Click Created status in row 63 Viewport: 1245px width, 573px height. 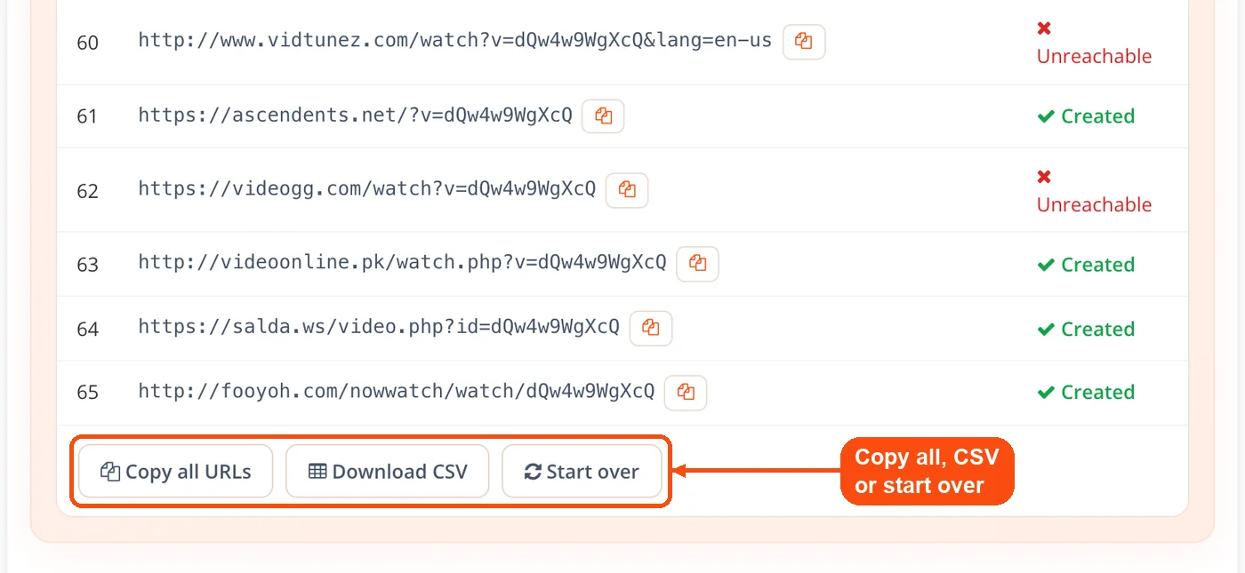point(1086,265)
